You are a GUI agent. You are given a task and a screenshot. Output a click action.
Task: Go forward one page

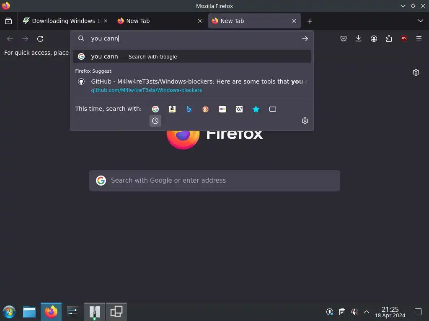[25, 39]
